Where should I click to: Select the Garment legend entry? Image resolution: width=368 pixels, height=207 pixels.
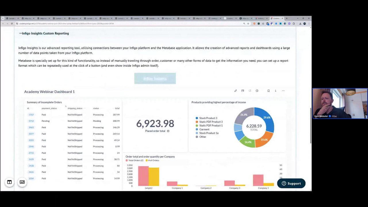tap(202, 129)
